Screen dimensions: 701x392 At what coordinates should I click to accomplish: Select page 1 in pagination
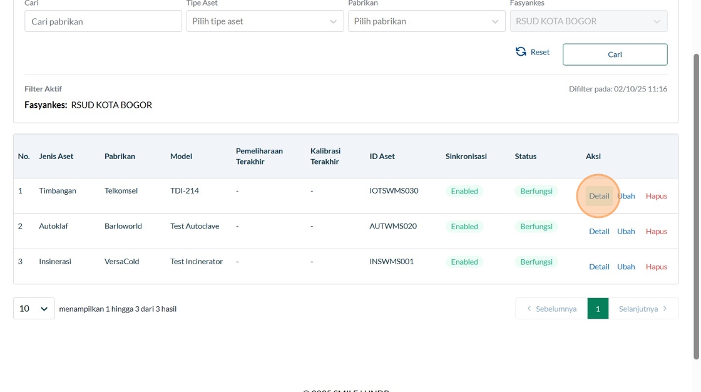point(598,309)
